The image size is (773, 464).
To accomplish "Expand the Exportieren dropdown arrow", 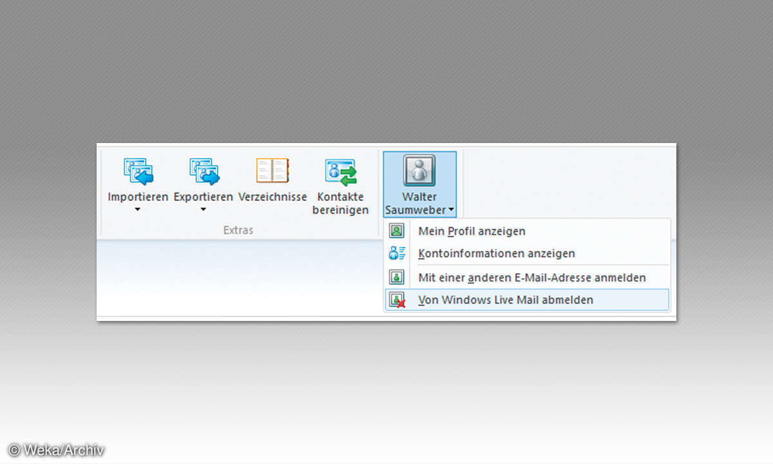I will point(204,209).
